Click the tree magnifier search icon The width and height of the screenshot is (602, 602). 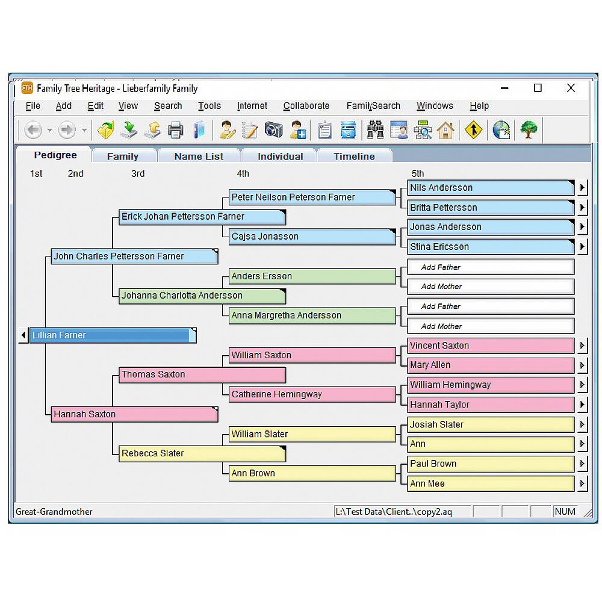pos(423,130)
